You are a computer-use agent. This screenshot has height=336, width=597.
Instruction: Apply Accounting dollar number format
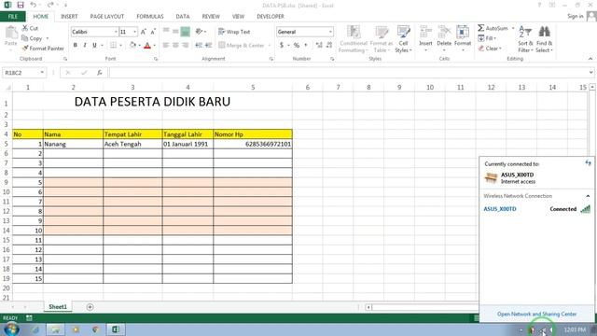[x=282, y=45]
